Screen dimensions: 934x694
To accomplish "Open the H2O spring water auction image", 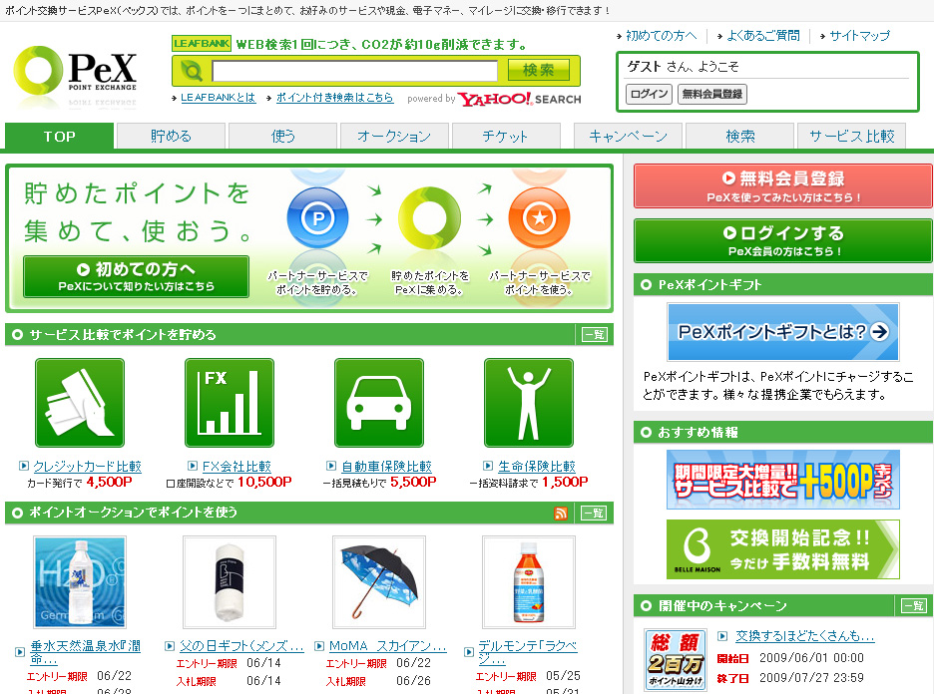I will 80,582.
